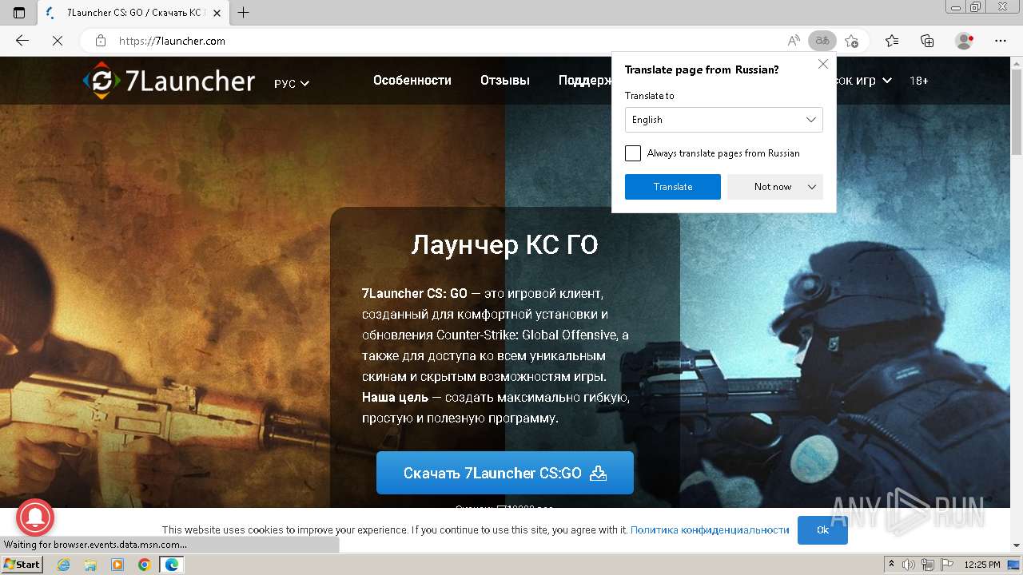Show hidden tray icons arrow

(891, 565)
